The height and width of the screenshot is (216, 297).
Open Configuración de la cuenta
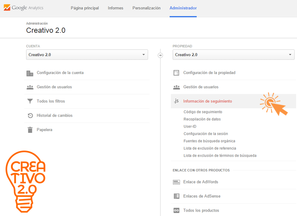pyautogui.click(x=60, y=73)
